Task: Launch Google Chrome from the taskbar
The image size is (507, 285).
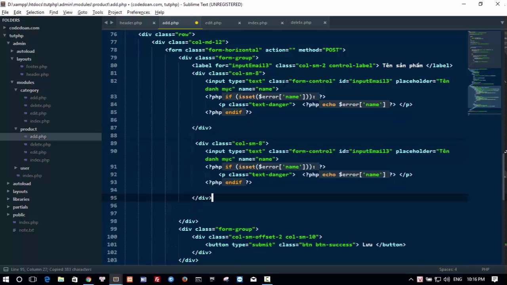Action: (88, 279)
